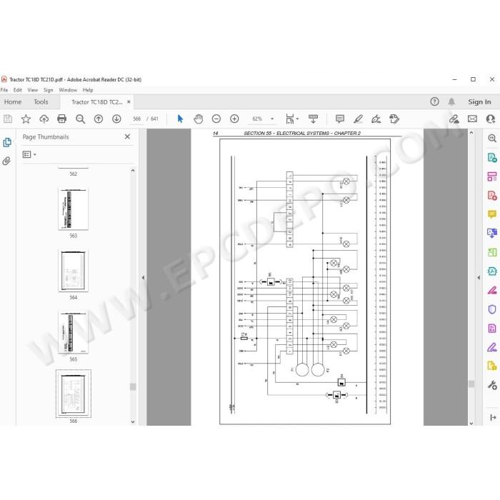
Task: Send file by email icon
Action: pos(472,119)
